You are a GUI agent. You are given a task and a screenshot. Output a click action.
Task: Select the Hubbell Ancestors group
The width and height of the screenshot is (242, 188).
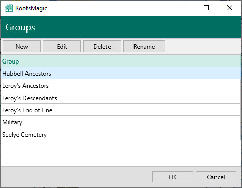click(121, 73)
